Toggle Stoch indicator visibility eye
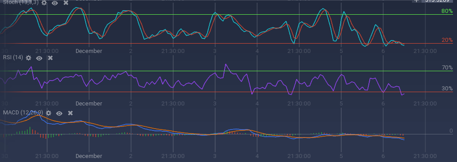The width and height of the screenshot is (457, 162). coord(55,3)
